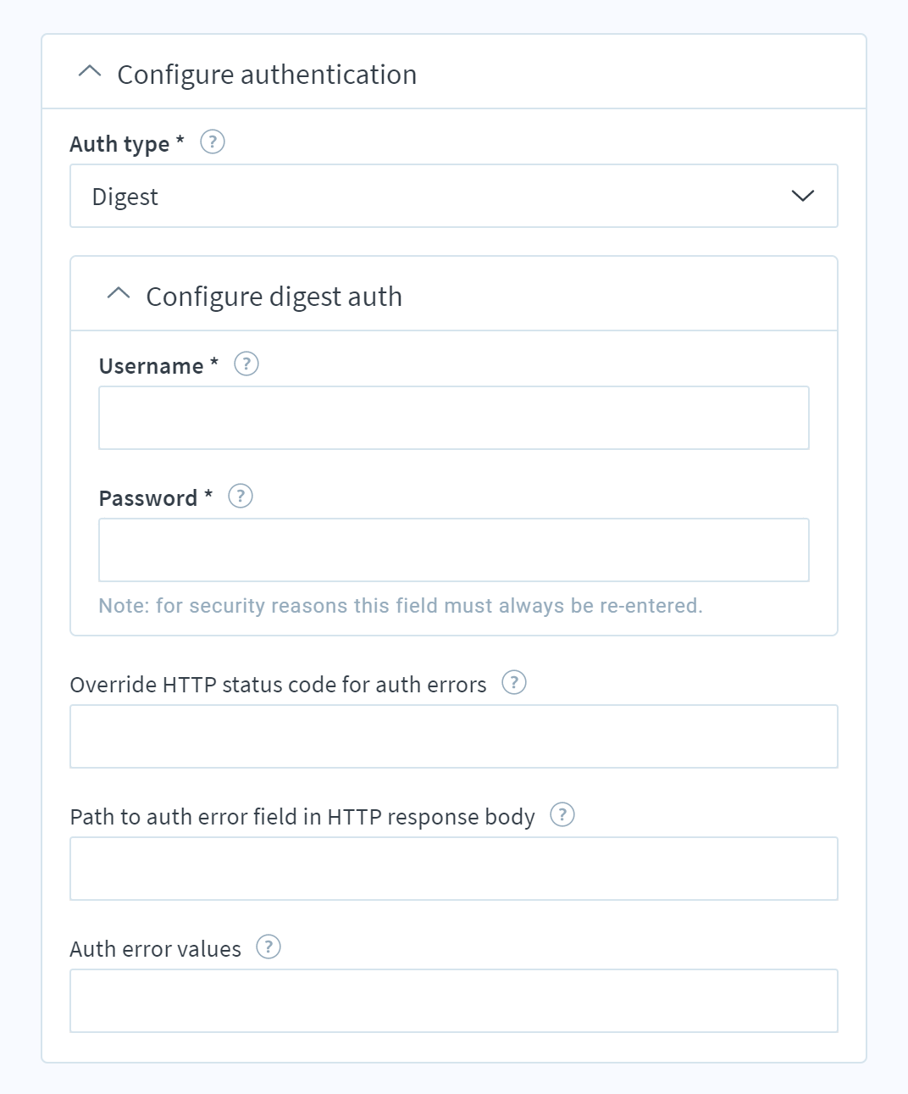Click the Auth error values input box

click(x=454, y=1001)
